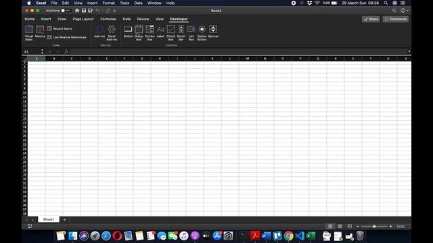Toggle the AutoSave switch

pos(66,11)
